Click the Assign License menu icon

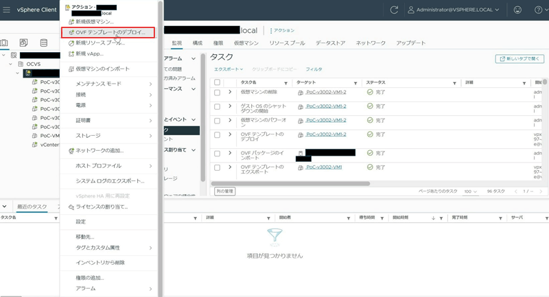[x=71, y=206]
